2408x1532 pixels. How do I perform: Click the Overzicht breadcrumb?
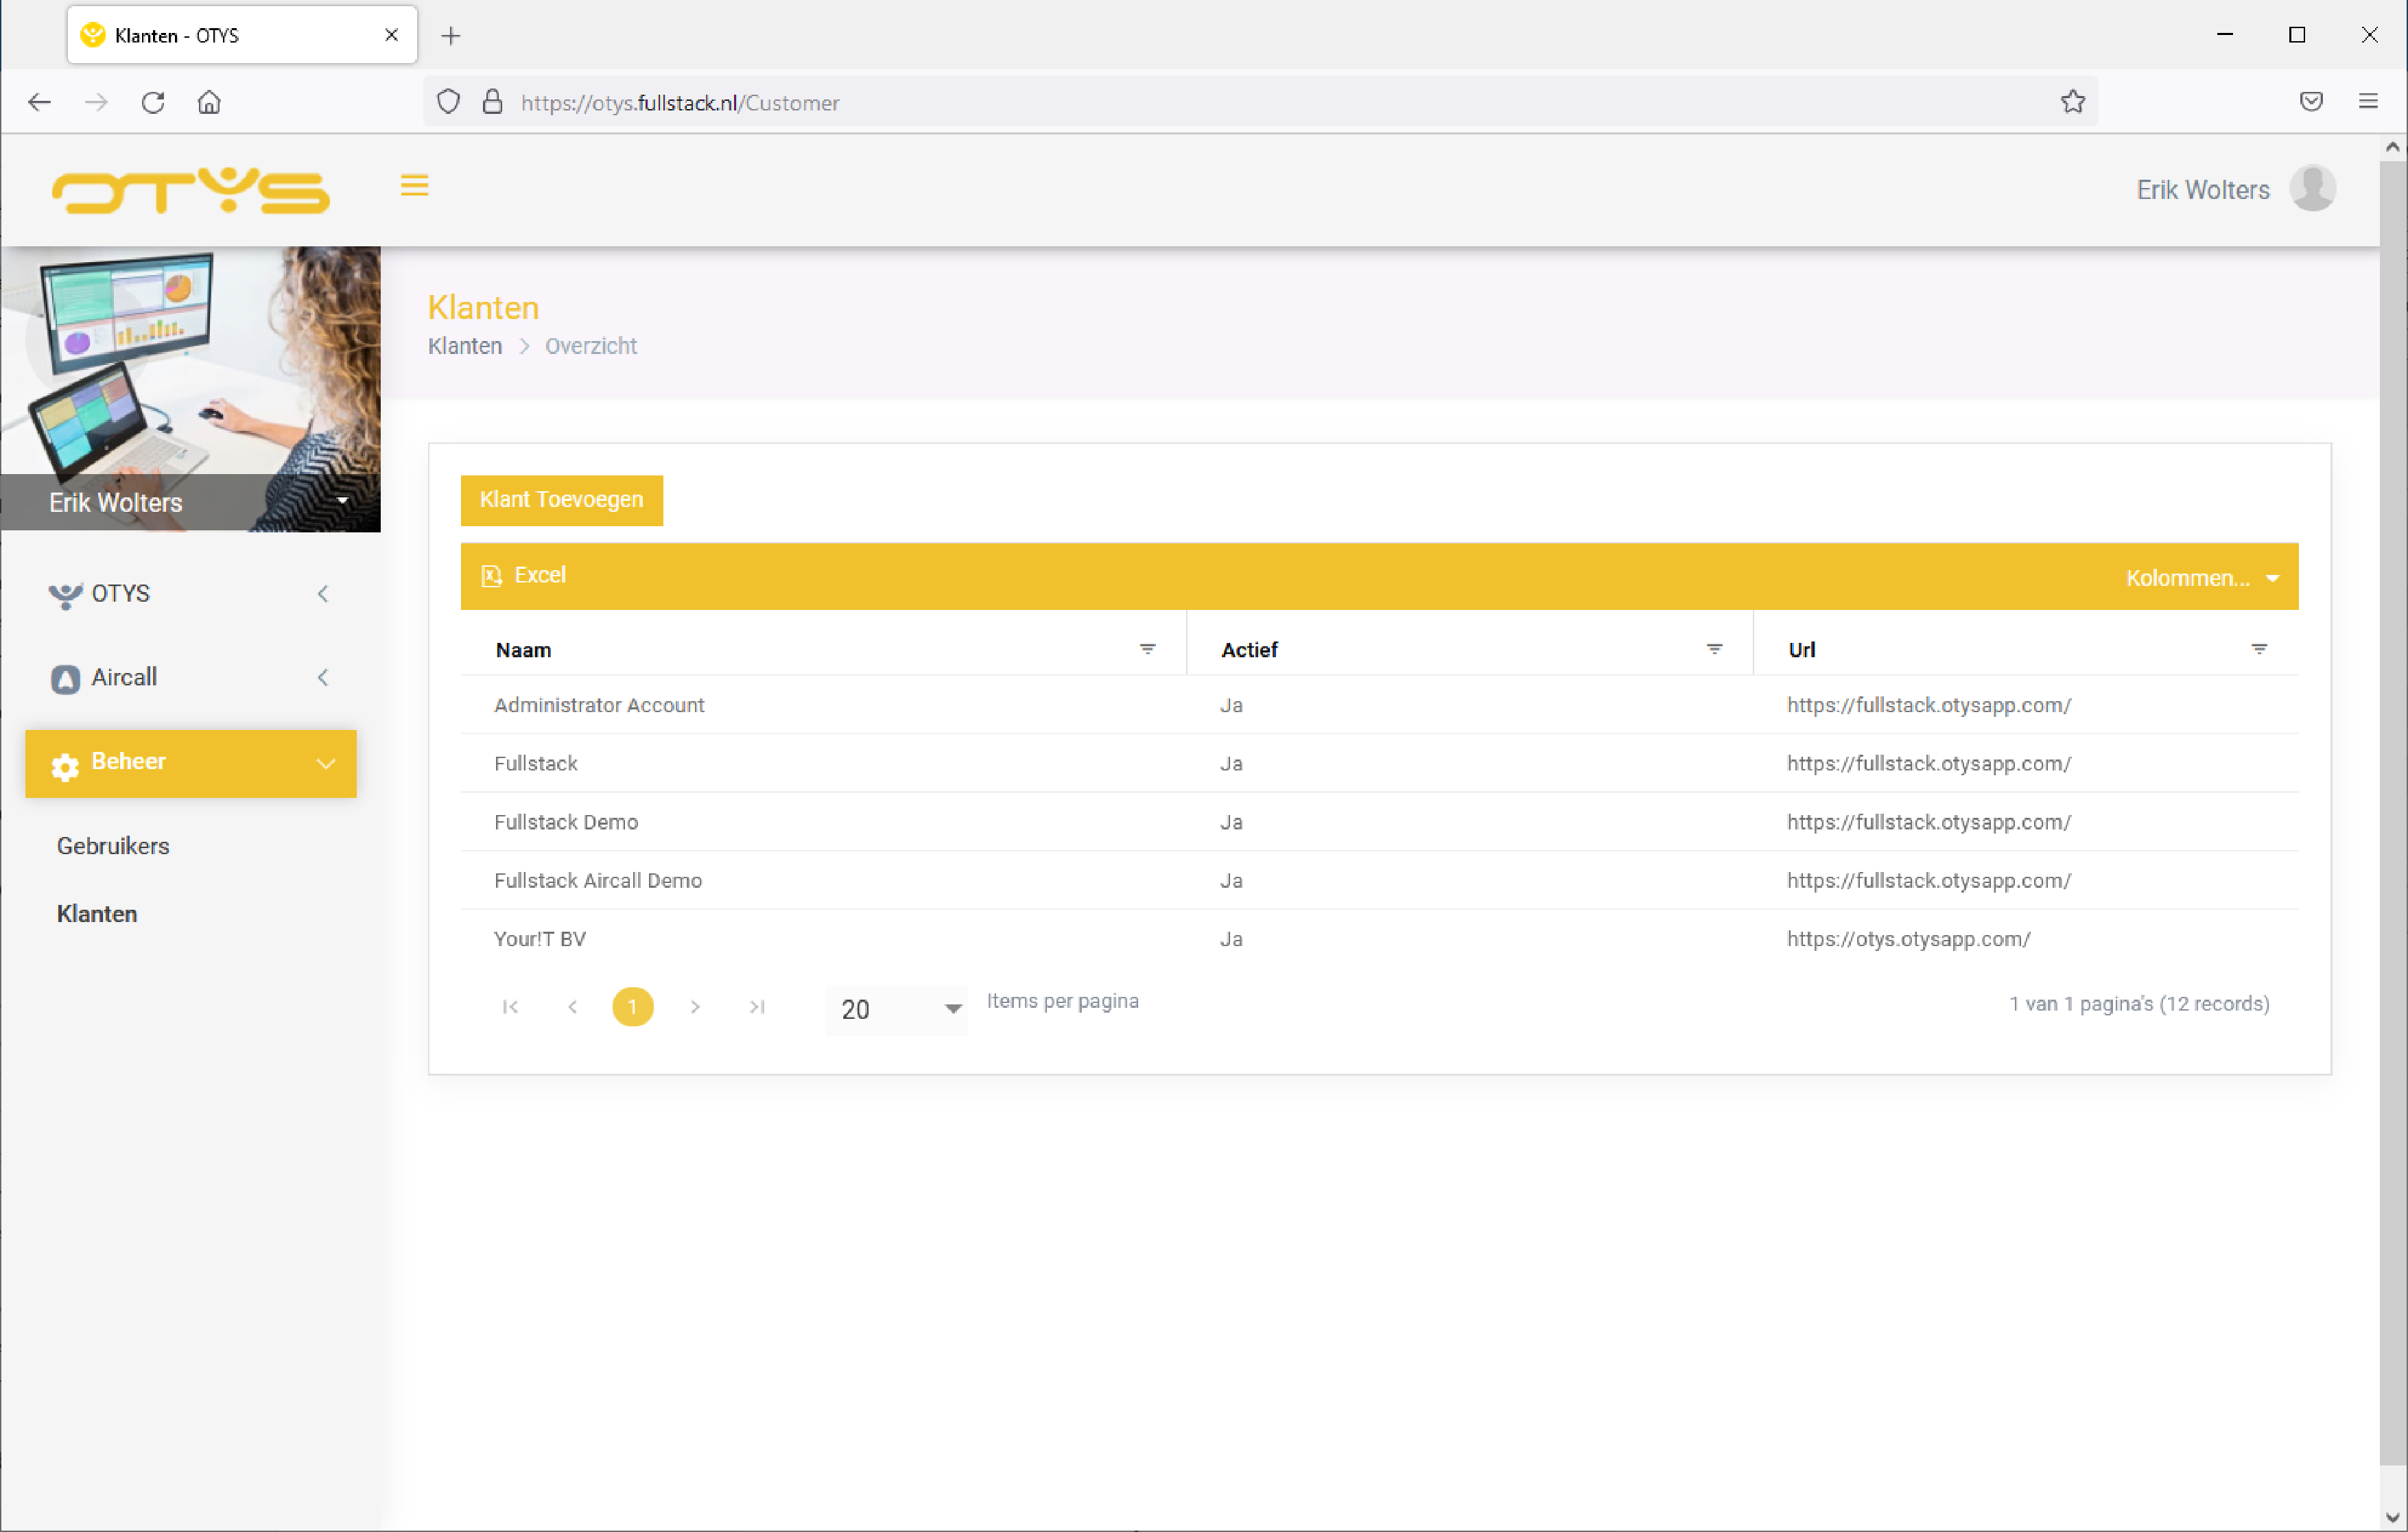point(591,346)
